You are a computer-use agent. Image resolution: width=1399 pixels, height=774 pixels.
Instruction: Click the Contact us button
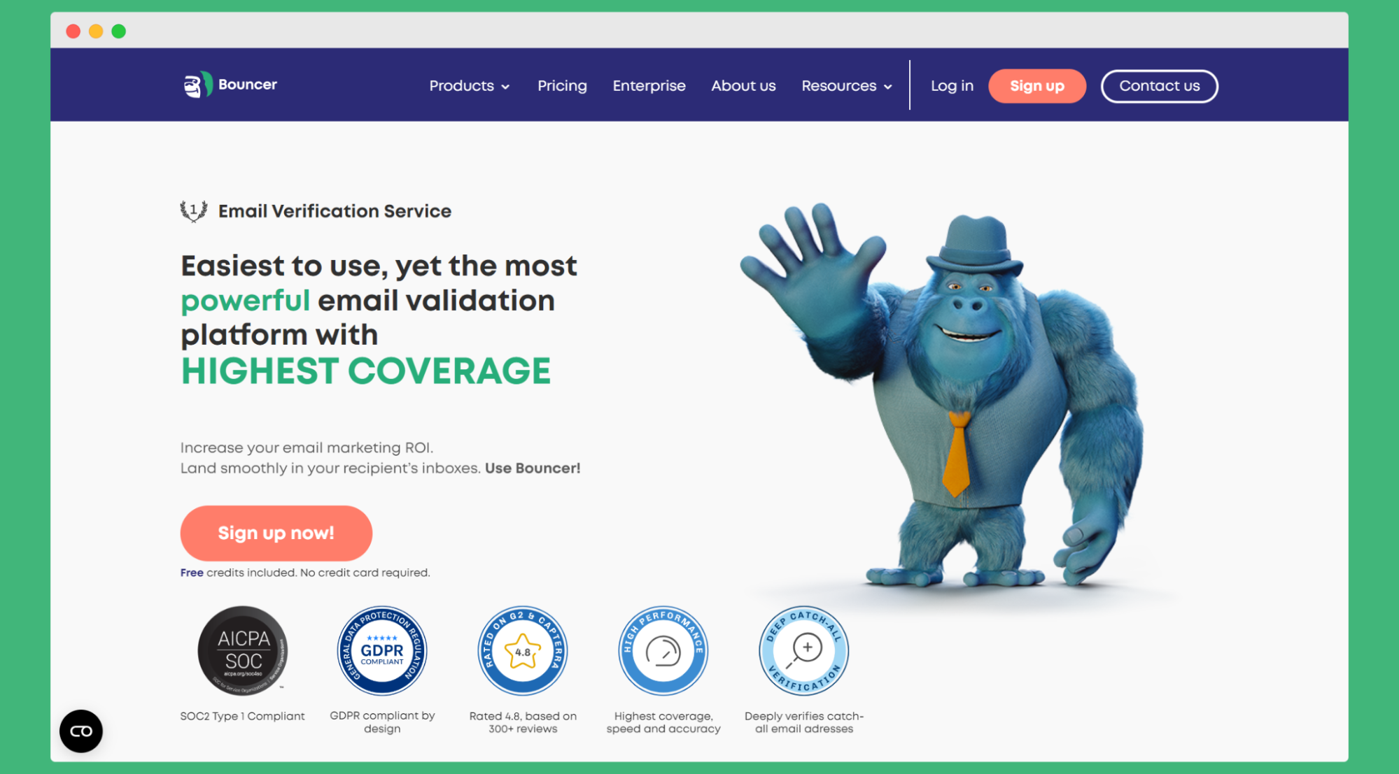point(1159,86)
